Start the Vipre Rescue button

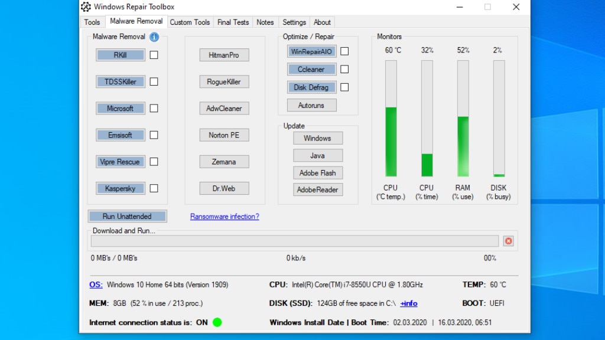(x=121, y=162)
